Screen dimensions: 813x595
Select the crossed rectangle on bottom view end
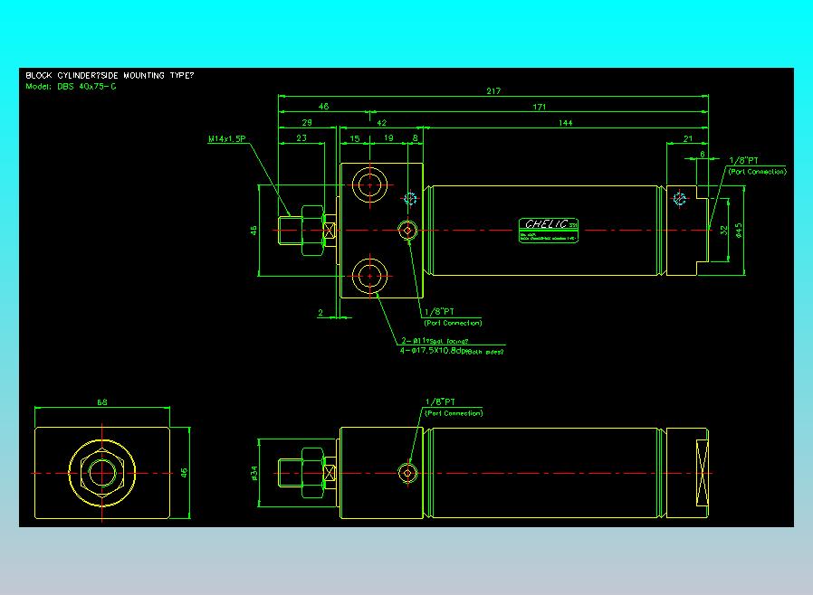pyautogui.click(x=702, y=473)
